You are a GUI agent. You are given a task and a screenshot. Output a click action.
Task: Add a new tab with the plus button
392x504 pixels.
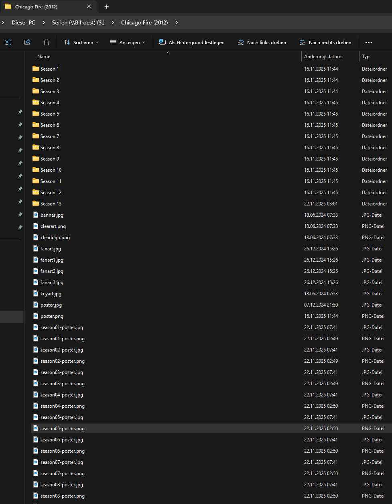click(106, 6)
